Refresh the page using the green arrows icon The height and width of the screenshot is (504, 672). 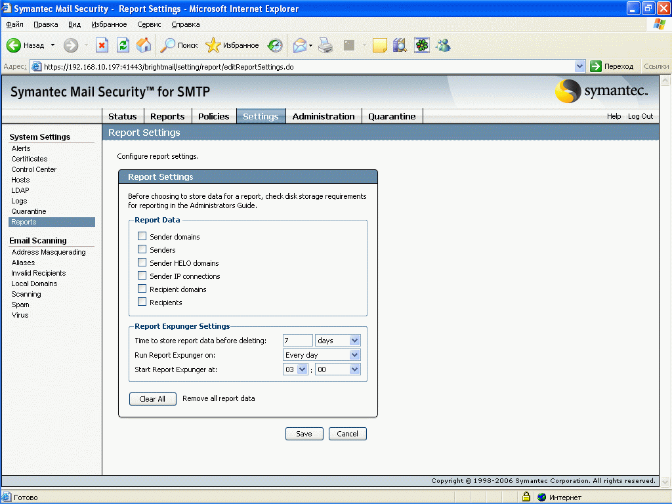pos(123,45)
